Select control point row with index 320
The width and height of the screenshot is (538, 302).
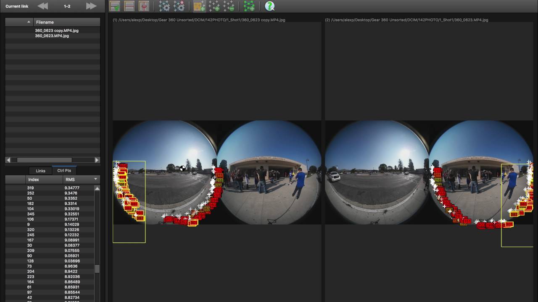pos(50,230)
